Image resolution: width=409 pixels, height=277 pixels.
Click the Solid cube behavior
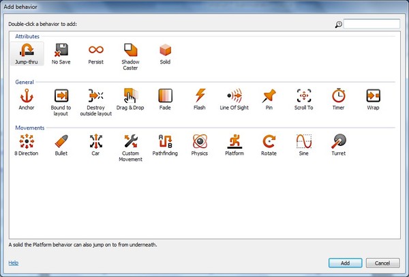(x=164, y=50)
